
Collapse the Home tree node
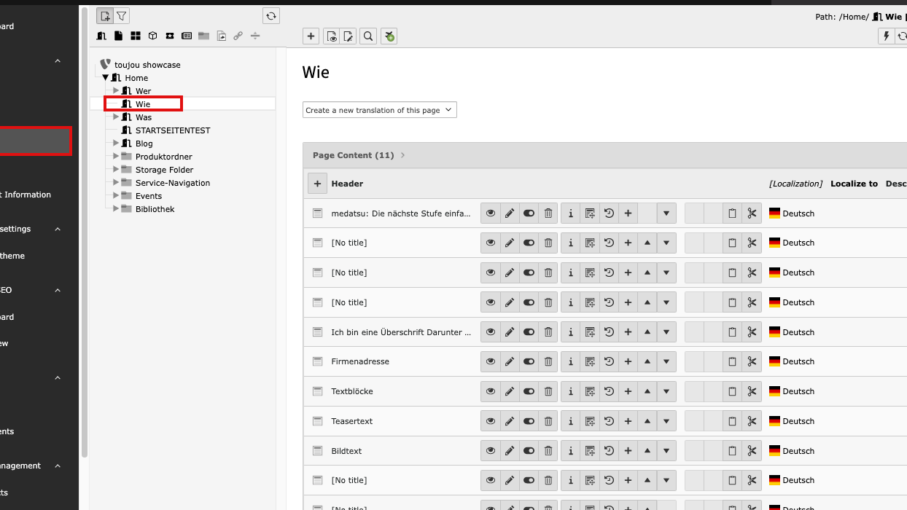coord(106,78)
